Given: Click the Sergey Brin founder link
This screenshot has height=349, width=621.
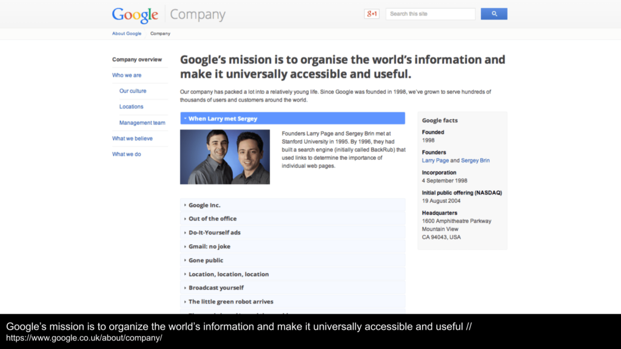Looking at the screenshot, I should click(475, 160).
